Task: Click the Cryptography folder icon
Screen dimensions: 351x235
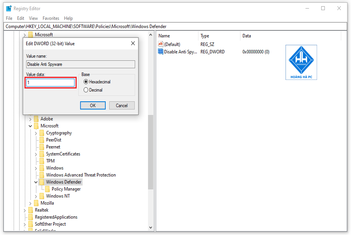Action: pos(42,133)
